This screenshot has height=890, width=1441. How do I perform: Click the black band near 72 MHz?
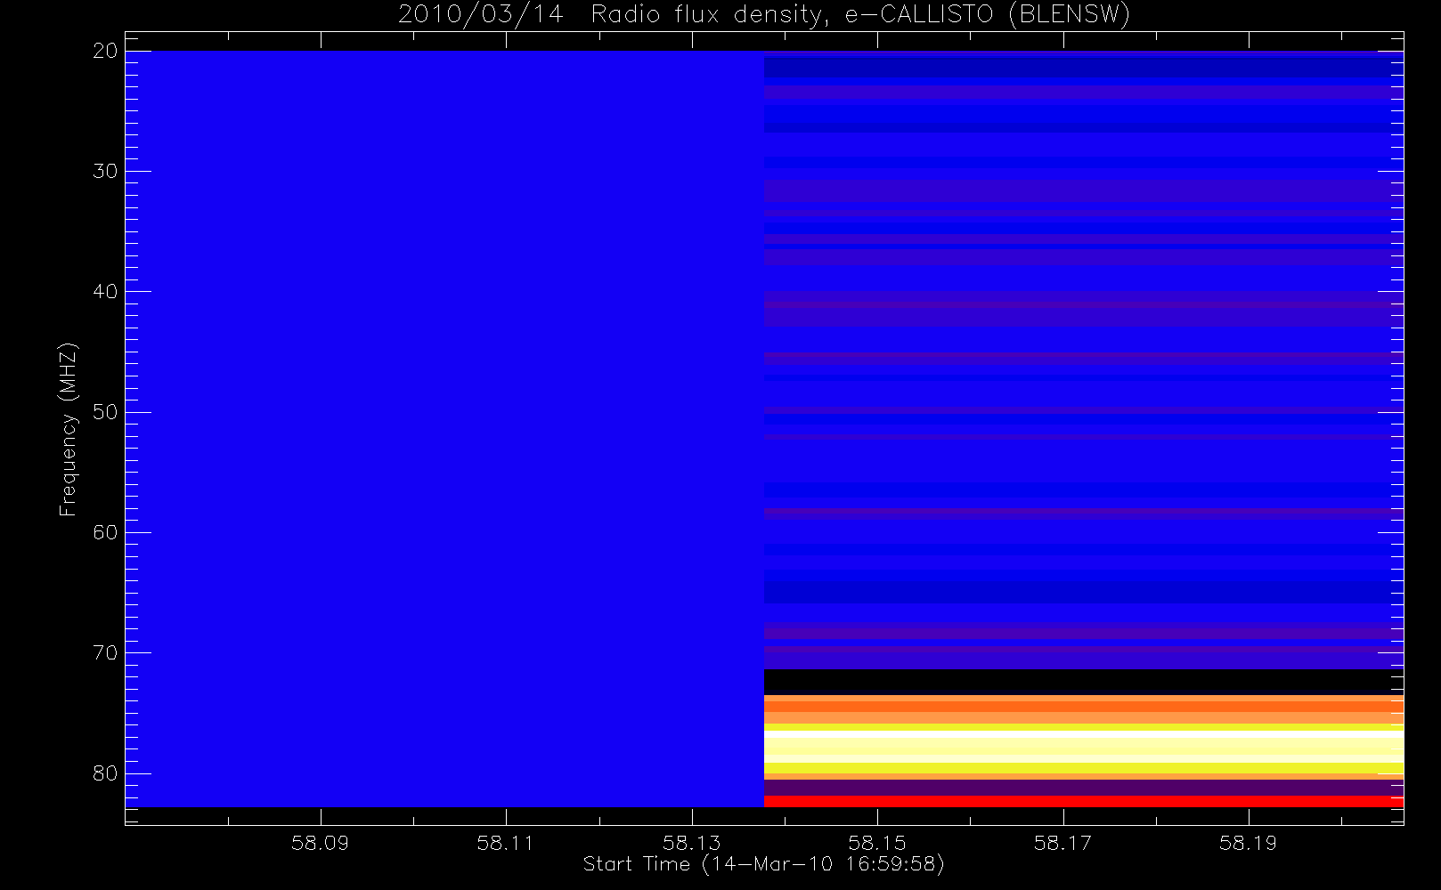[x=1084, y=682]
